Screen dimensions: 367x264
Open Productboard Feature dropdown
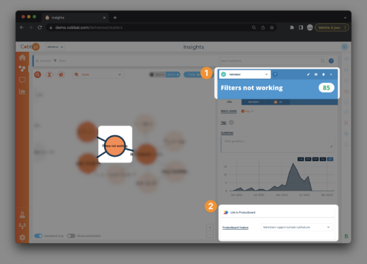click(x=297, y=227)
